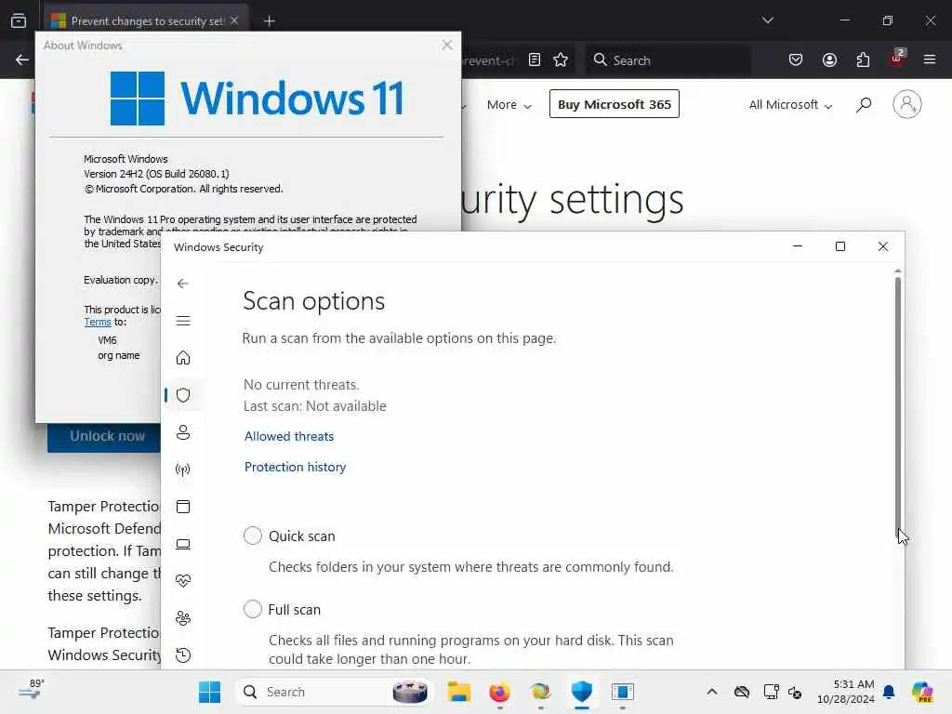The height and width of the screenshot is (714, 952).
Task: Click browser back arrow
Action: pos(22,59)
